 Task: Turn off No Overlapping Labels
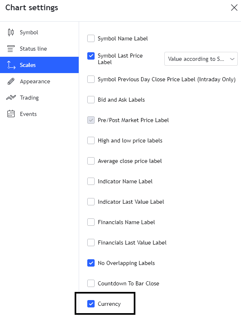pos(91,263)
